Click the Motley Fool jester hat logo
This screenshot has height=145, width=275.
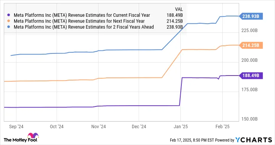coord(33,136)
